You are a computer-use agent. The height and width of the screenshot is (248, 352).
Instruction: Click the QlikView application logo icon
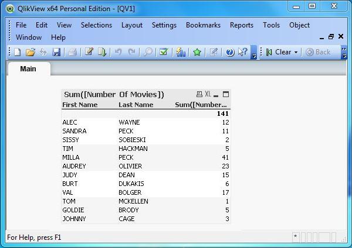click(x=10, y=9)
